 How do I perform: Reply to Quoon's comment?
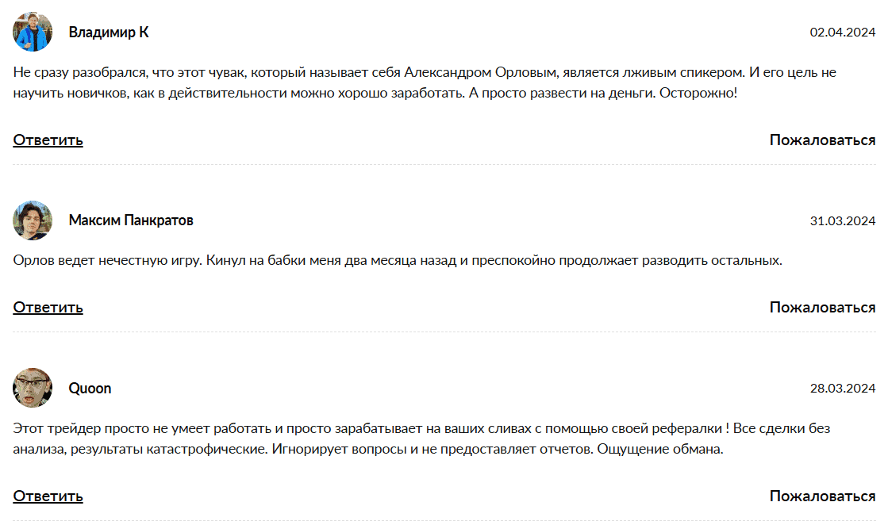48,496
